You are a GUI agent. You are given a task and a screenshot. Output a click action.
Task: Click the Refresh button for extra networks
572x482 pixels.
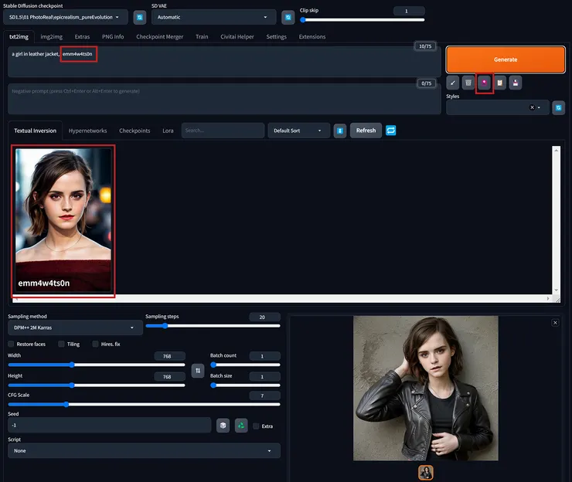tap(366, 131)
